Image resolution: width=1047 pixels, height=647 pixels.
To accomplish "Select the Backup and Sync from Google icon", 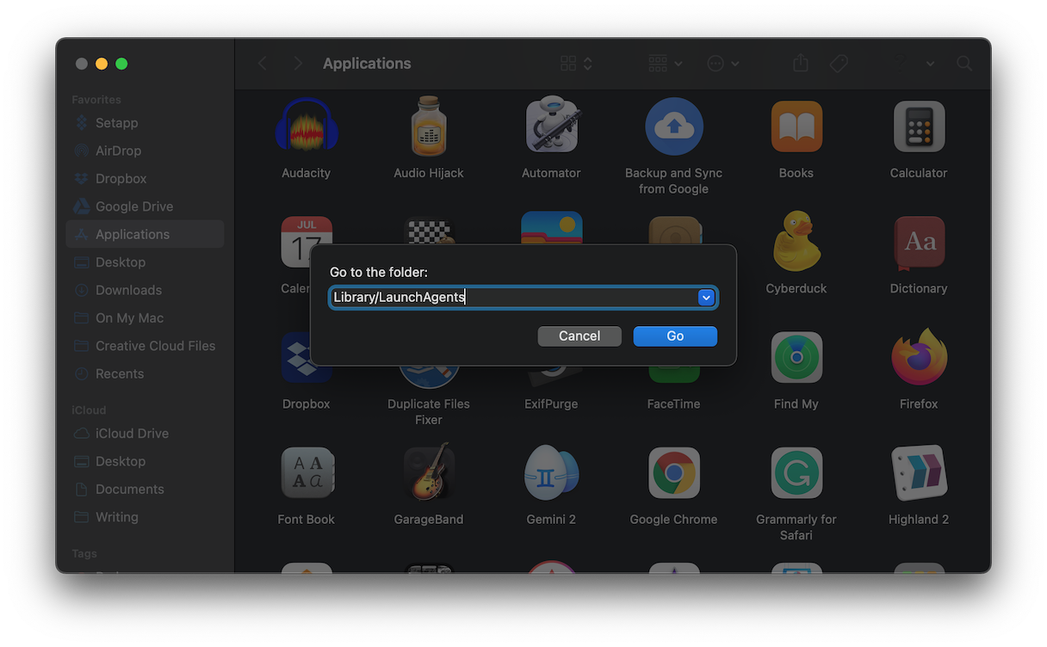I will click(674, 126).
